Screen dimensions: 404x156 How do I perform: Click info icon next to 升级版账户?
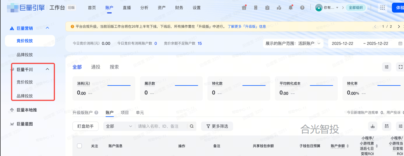click(96, 113)
